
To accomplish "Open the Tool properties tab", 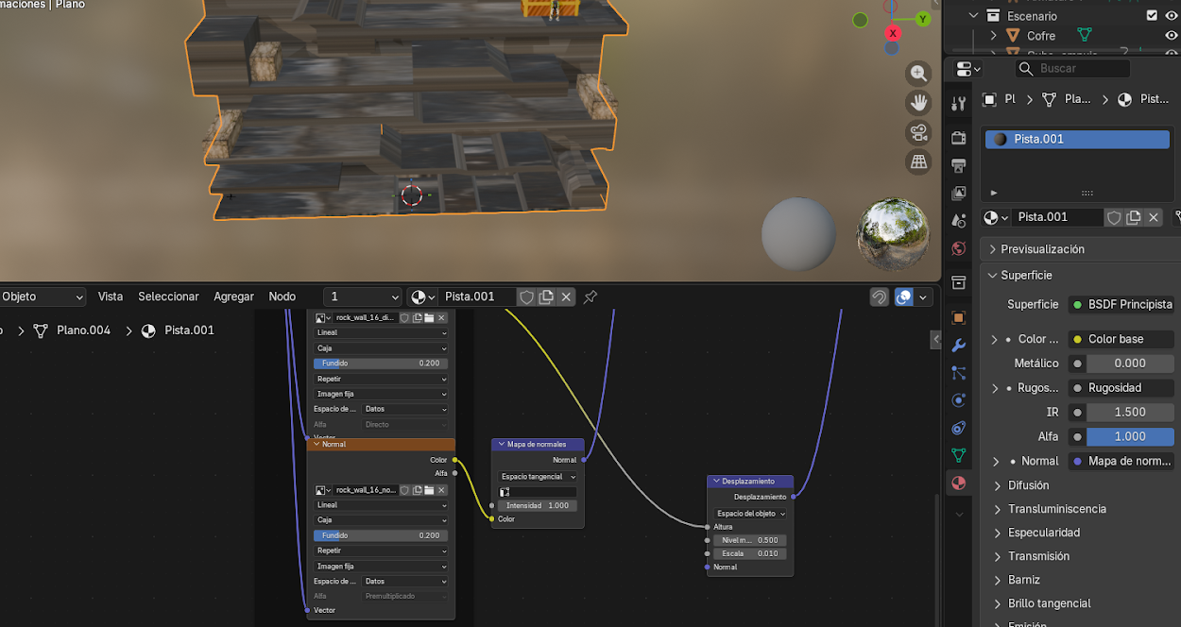I will (x=959, y=103).
